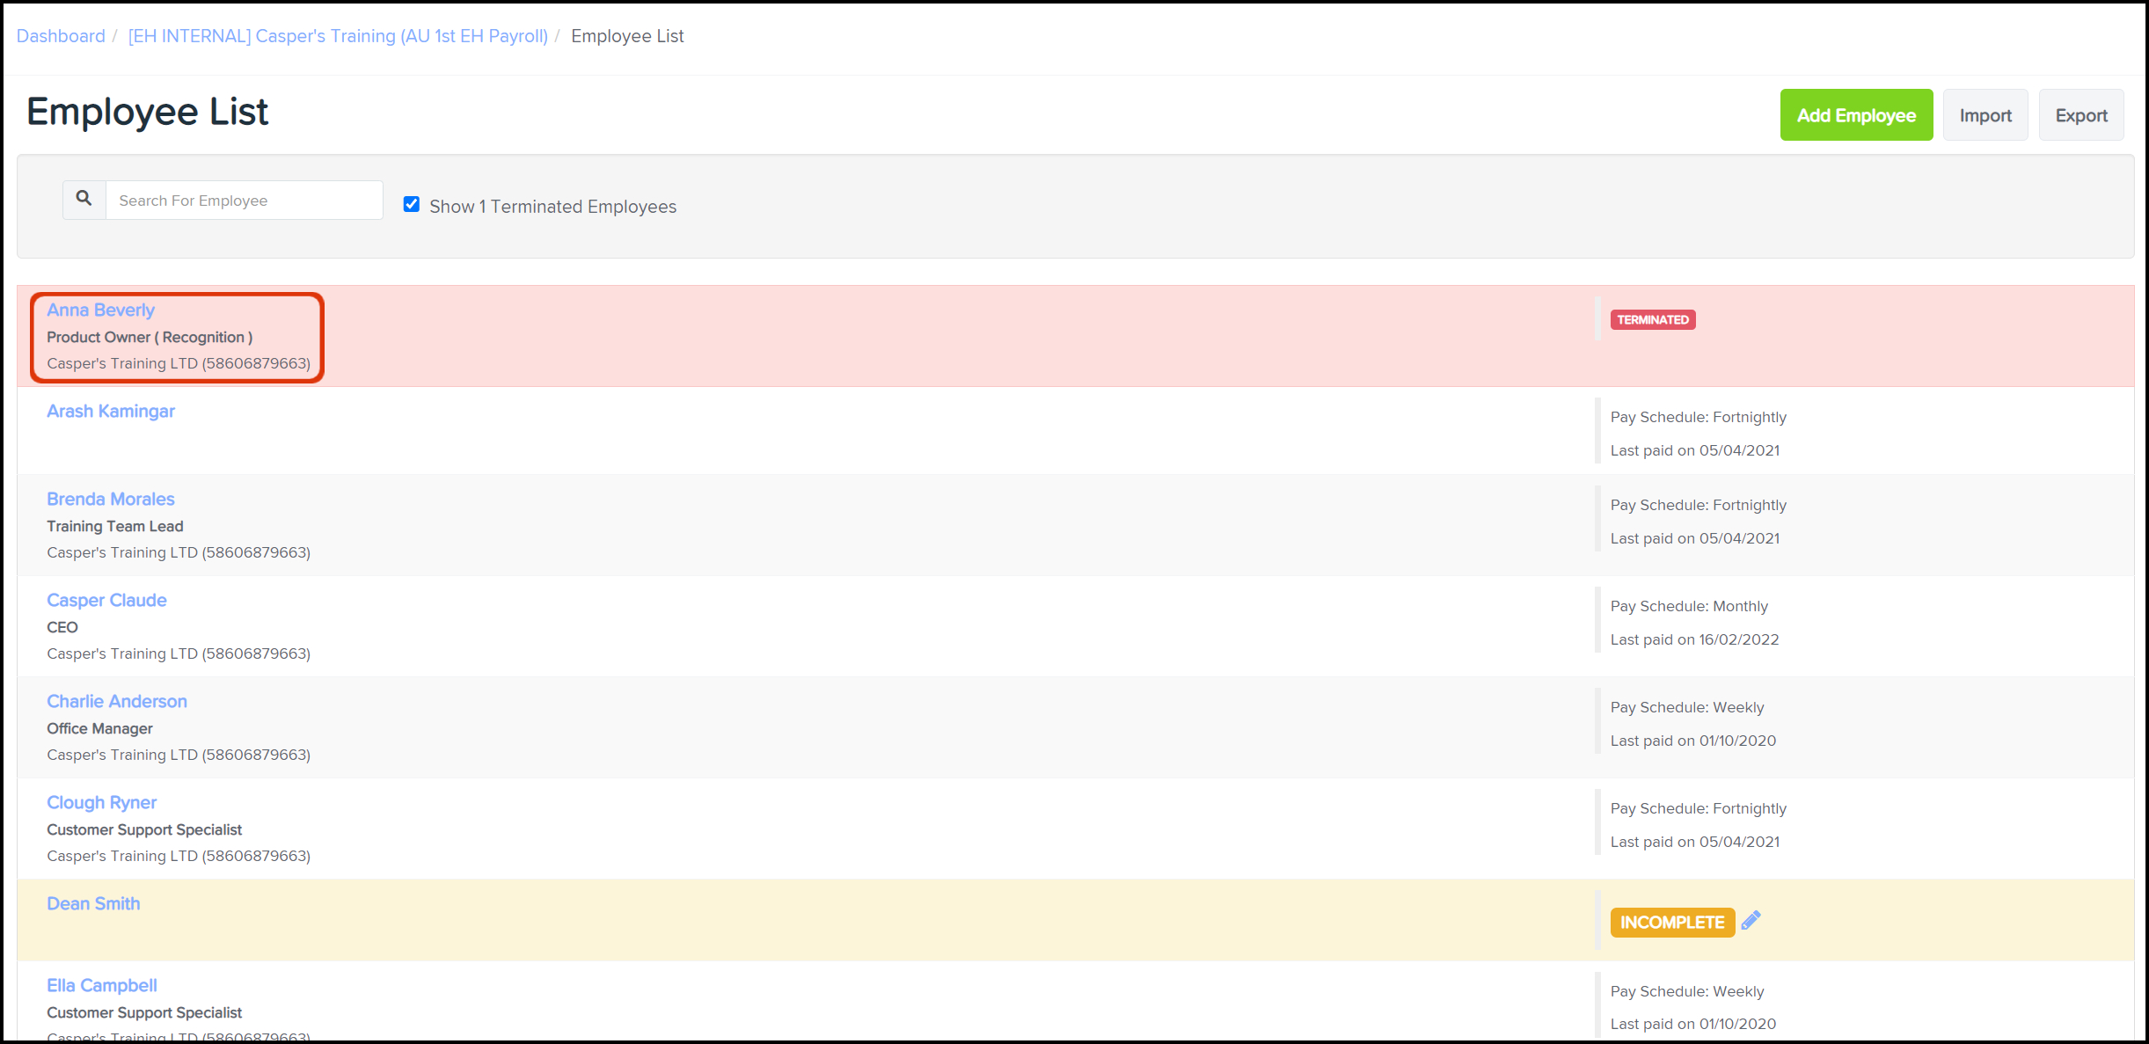Screen dimensions: 2149x1044
Task: View Charlie Anderson's employee details
Action: point(117,701)
